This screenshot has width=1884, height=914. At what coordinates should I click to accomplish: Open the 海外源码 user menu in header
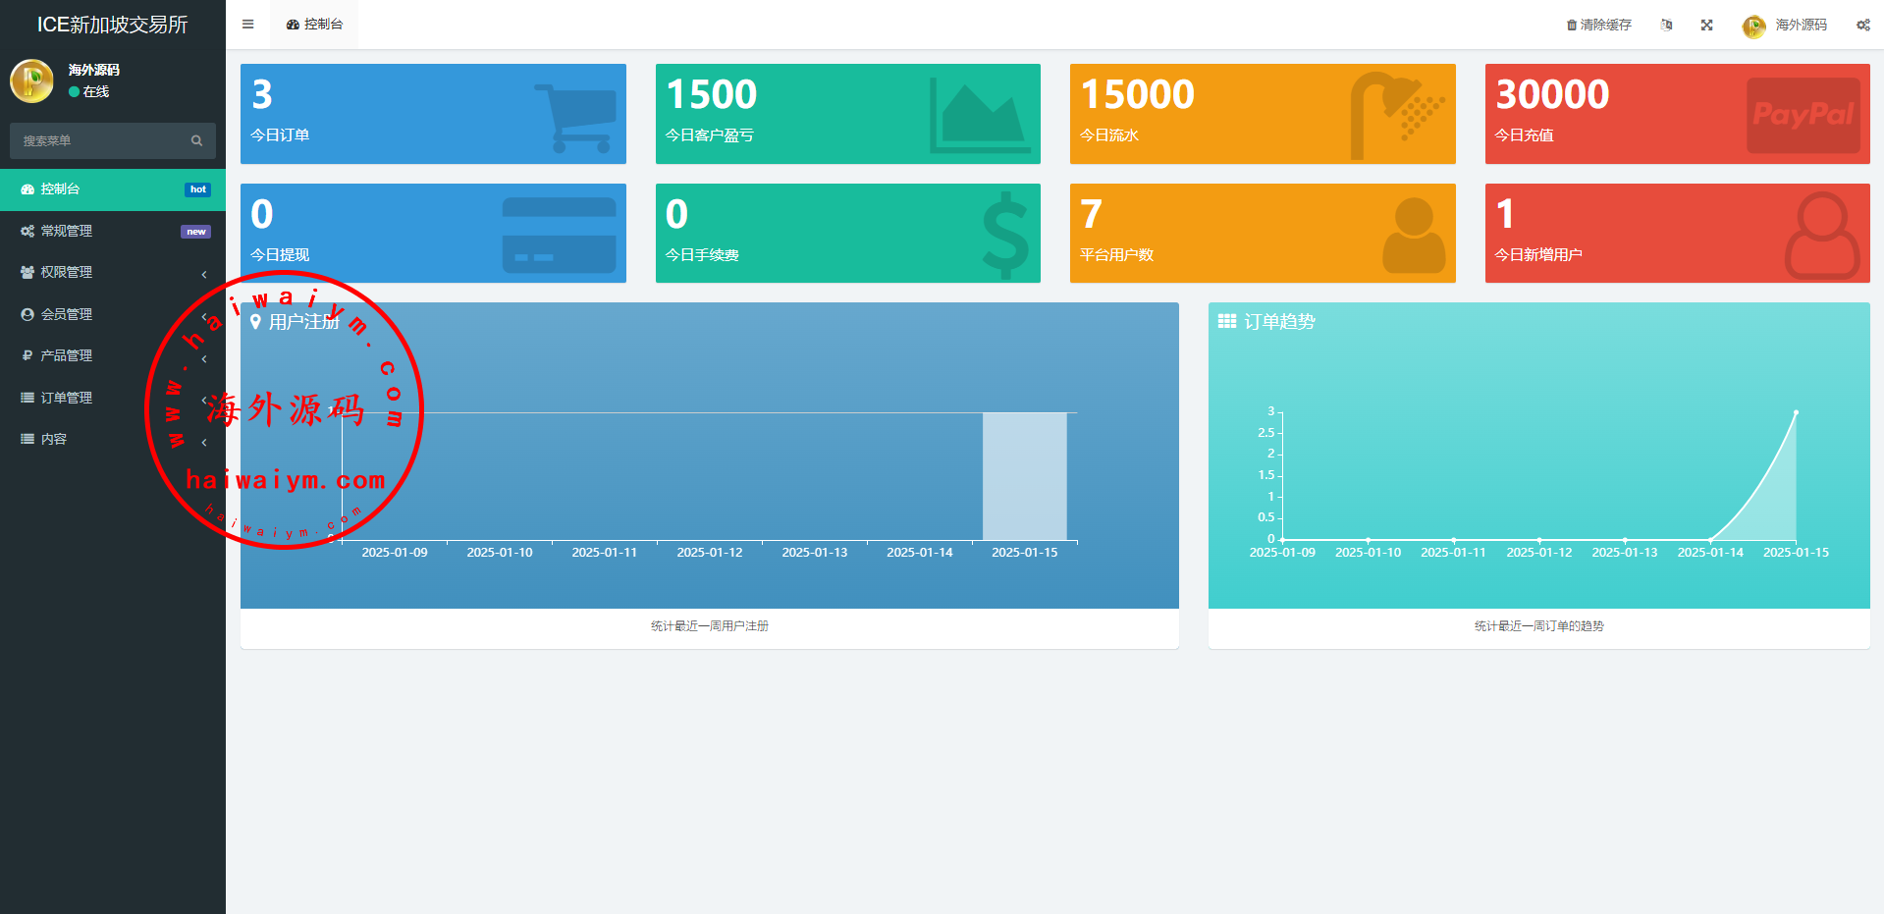(1785, 26)
